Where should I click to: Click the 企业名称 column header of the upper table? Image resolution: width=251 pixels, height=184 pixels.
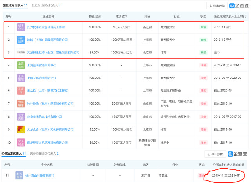pos(49,16)
